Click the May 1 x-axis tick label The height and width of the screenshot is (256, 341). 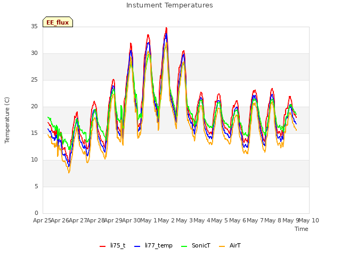click(149, 220)
